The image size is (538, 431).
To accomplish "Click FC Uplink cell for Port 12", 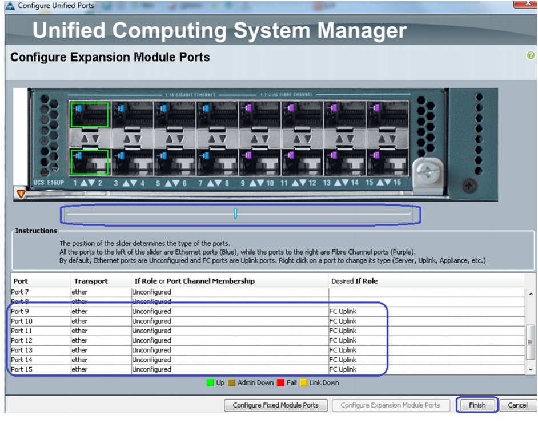I will point(343,341).
